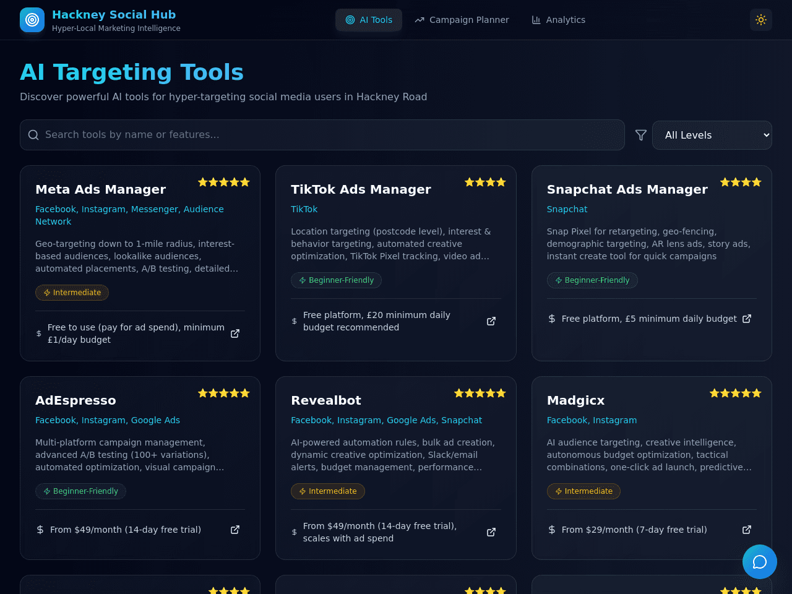The image size is (792, 594).
Task: Click the Hackney Social Hub title text
Action: point(114,14)
